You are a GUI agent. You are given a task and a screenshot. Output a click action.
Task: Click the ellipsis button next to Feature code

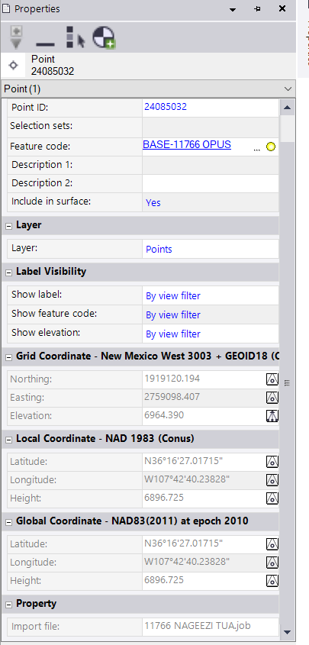click(257, 148)
